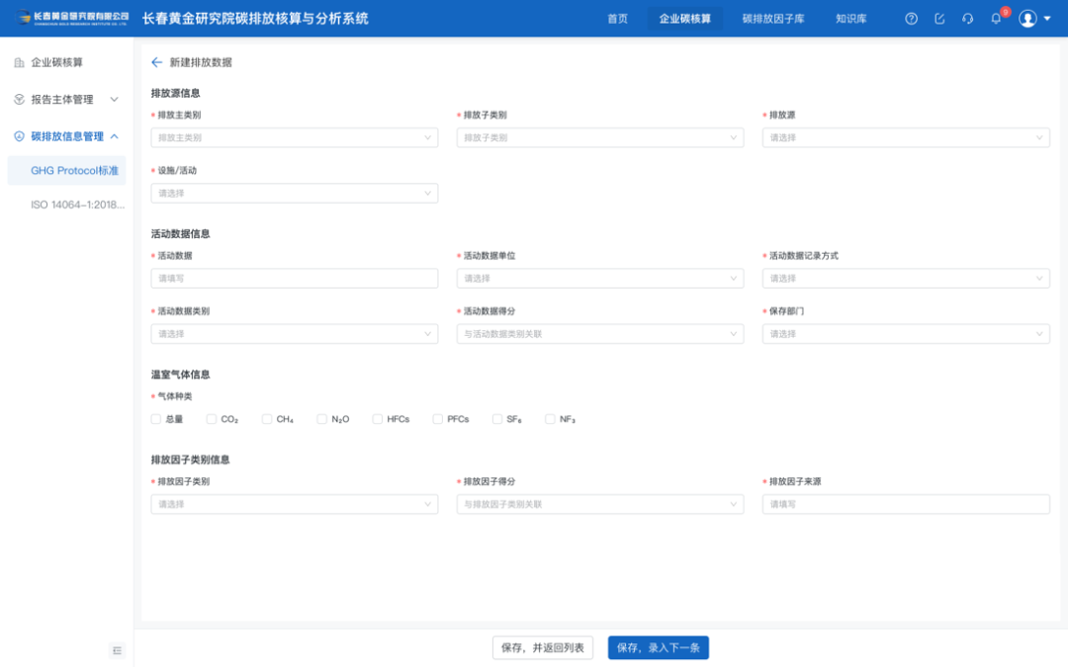1068x667 pixels.
Task: Click the 保存，并返回列表 button
Action: [x=542, y=648]
